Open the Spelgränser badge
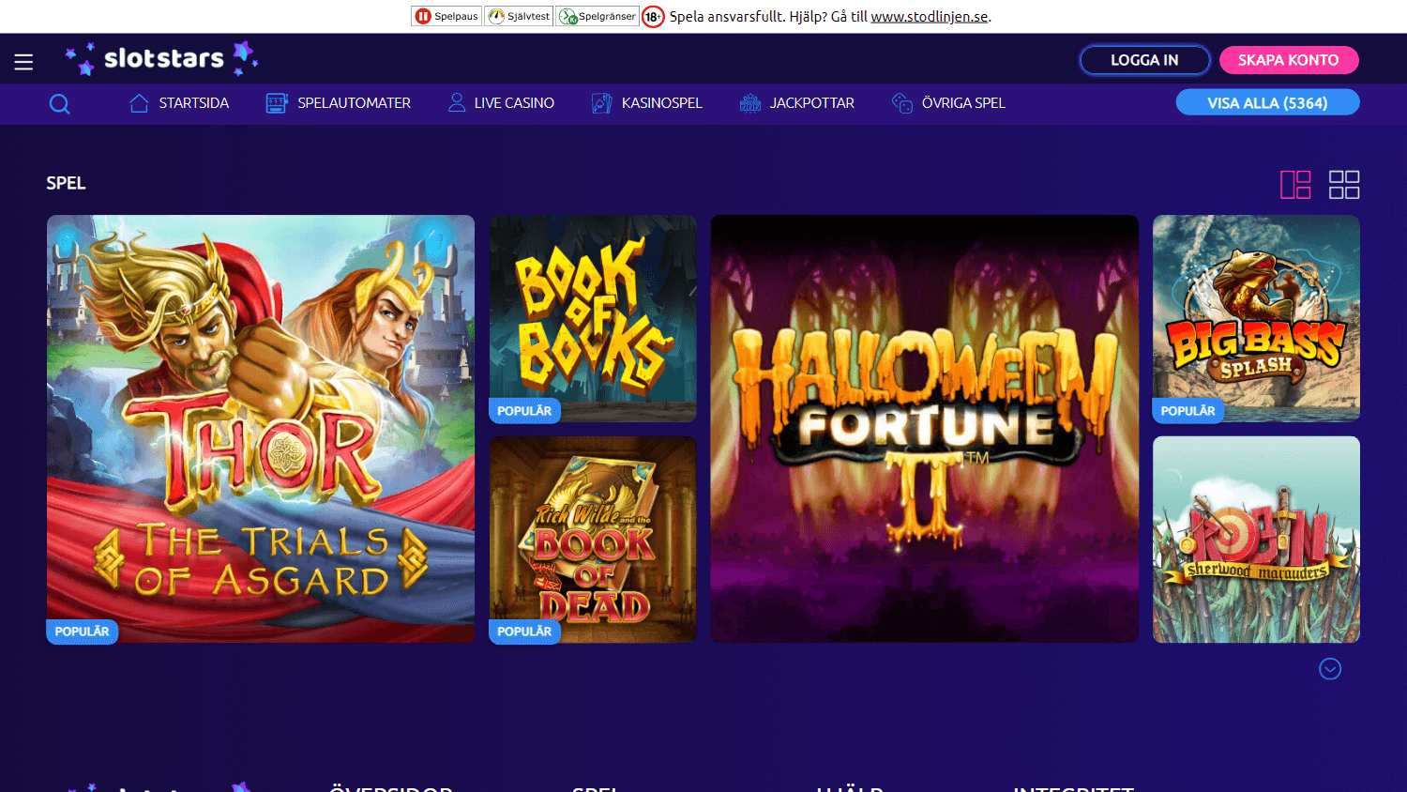Viewport: 1407px width, 792px height. coord(598,16)
